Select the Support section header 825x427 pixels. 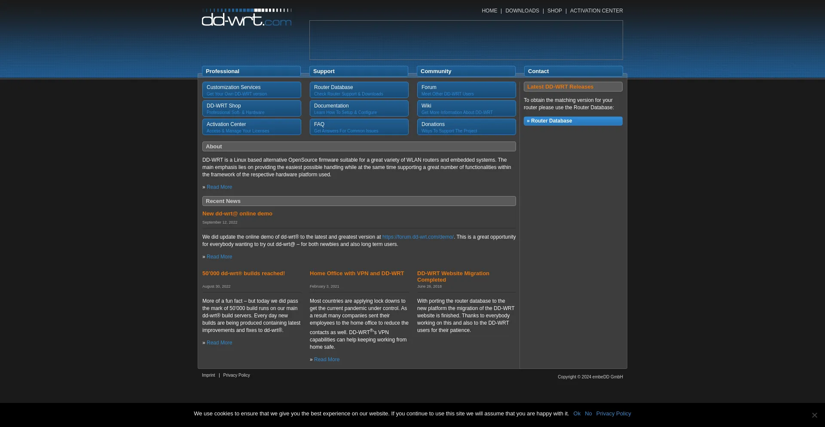359,71
